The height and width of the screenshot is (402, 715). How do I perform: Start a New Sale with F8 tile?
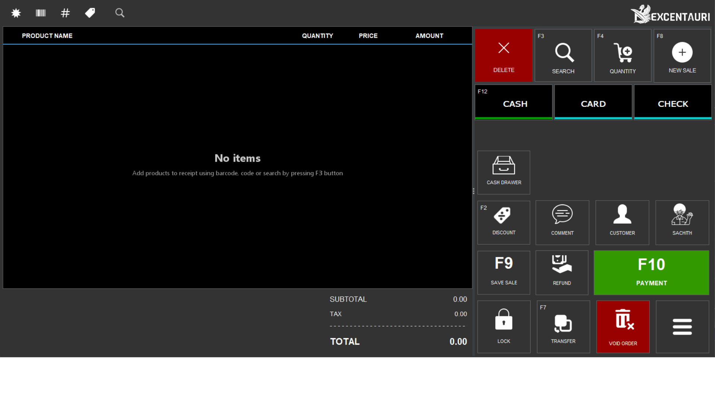pos(682,56)
